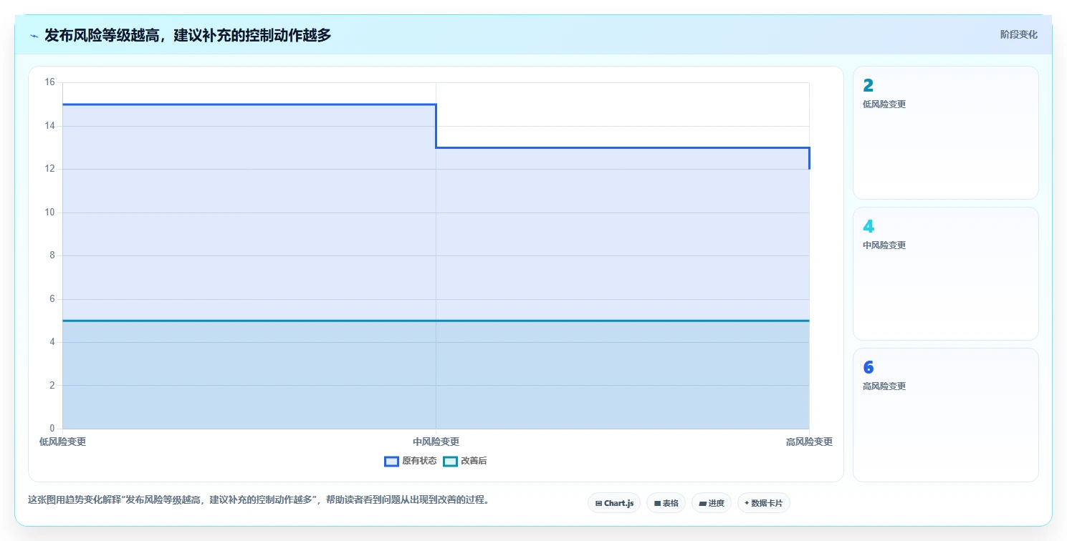Click the 改善后 teal legend swatch

pos(450,462)
